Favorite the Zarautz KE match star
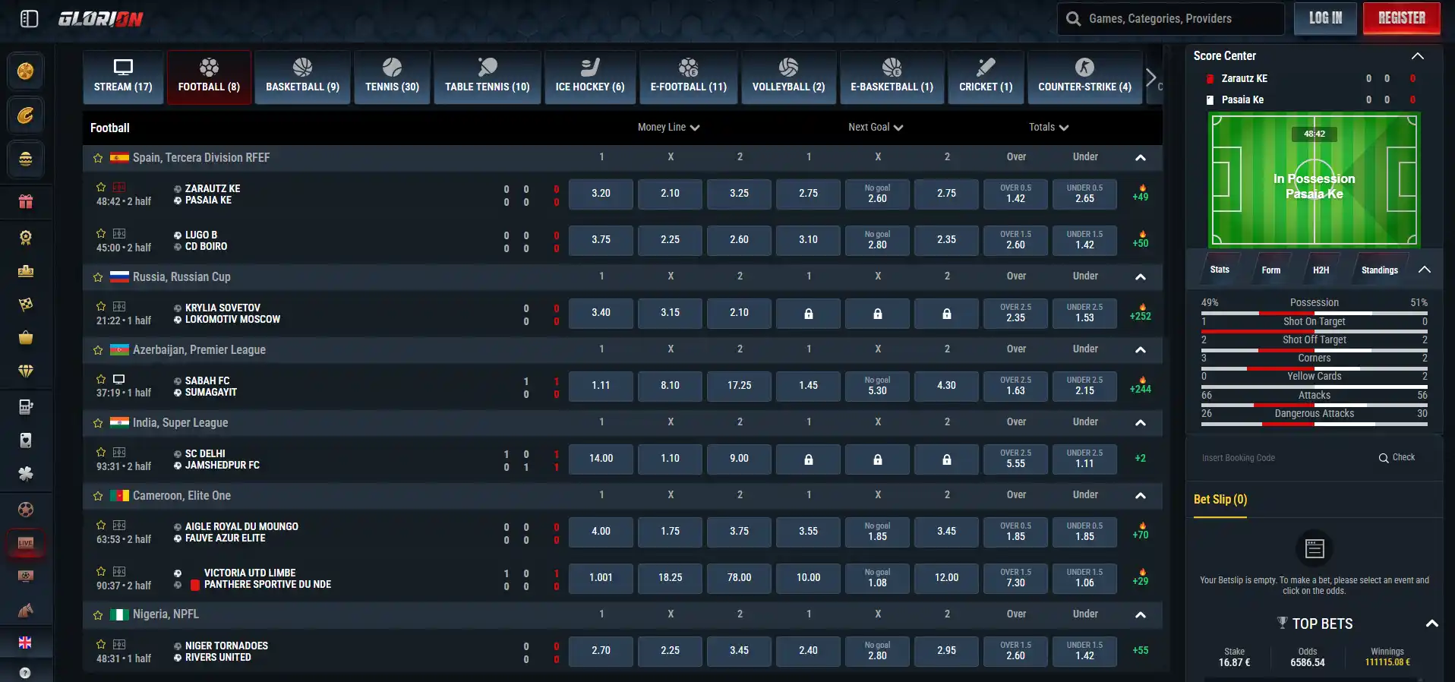The image size is (1455, 682). tap(101, 187)
